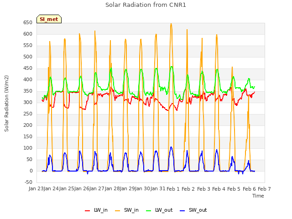The height and width of the screenshot is (219, 292).
Task: Click the orange SW_in legend color marker
Action: pos(118,211)
